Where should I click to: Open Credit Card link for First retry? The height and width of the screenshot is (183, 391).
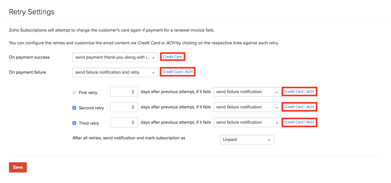pyautogui.click(x=294, y=91)
